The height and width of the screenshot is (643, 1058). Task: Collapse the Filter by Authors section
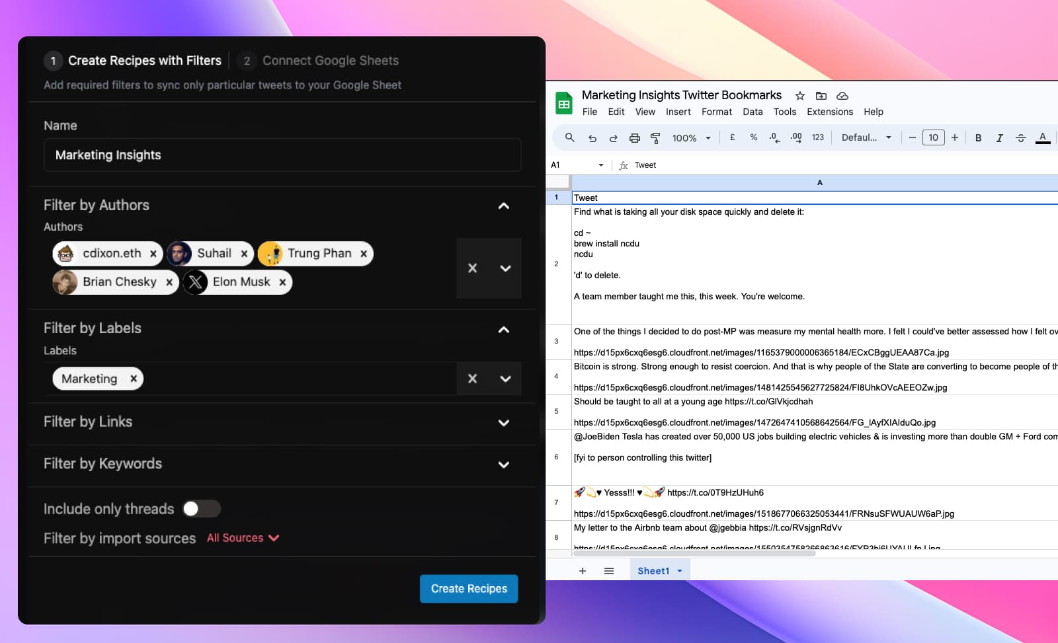[504, 206]
